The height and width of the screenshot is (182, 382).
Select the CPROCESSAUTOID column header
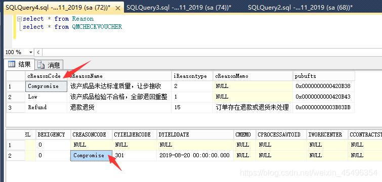[x=281, y=134]
